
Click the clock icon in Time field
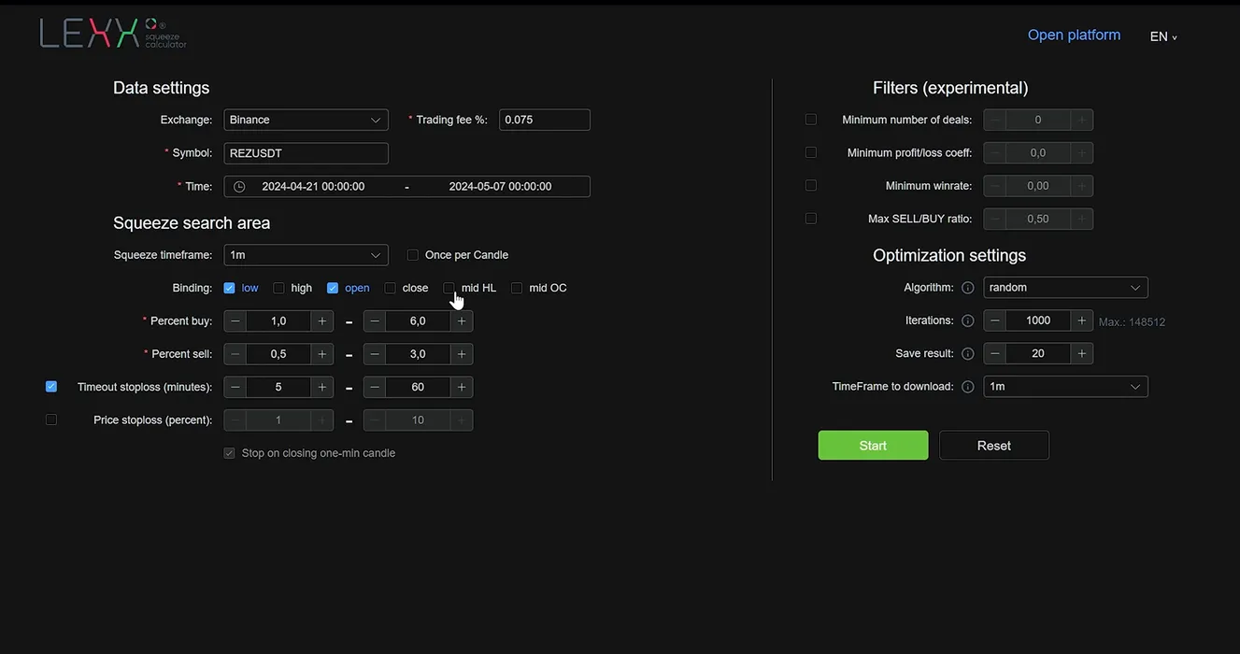239,187
